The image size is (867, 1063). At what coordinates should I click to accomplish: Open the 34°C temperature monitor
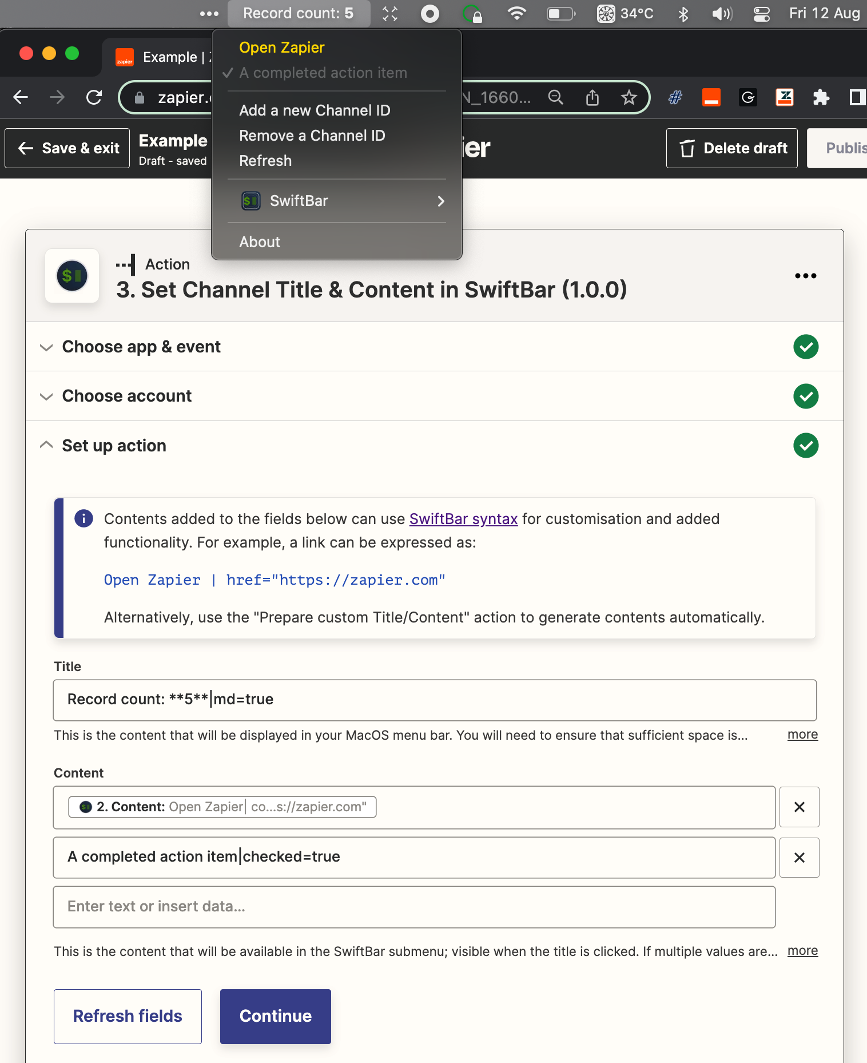(625, 14)
